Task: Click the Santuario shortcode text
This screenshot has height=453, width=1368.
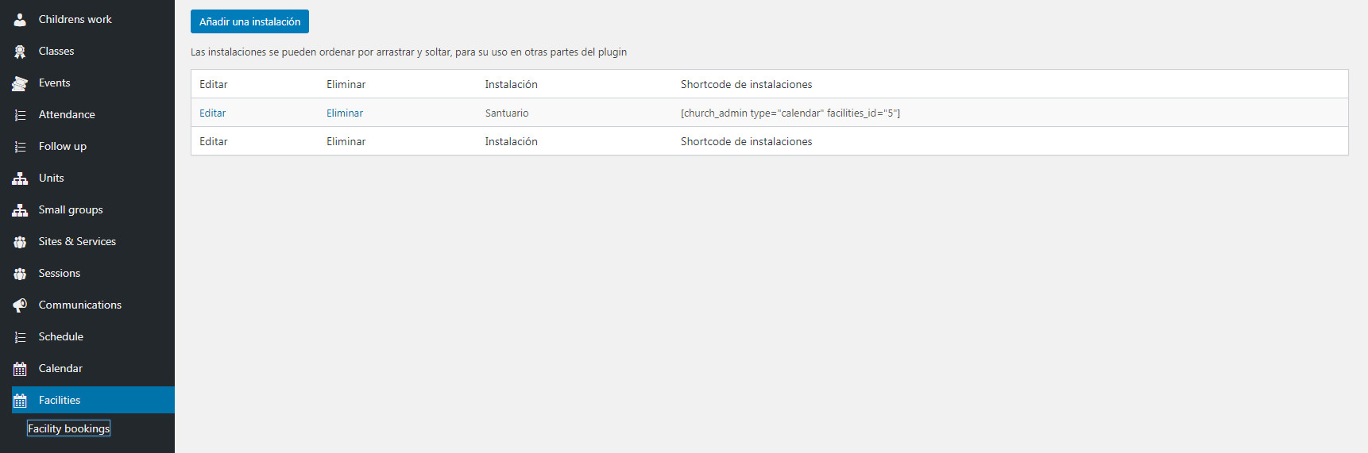Action: pyautogui.click(x=790, y=113)
